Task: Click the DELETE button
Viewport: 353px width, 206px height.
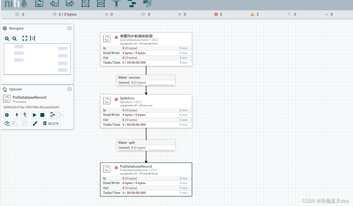Action: pyautogui.click(x=51, y=123)
